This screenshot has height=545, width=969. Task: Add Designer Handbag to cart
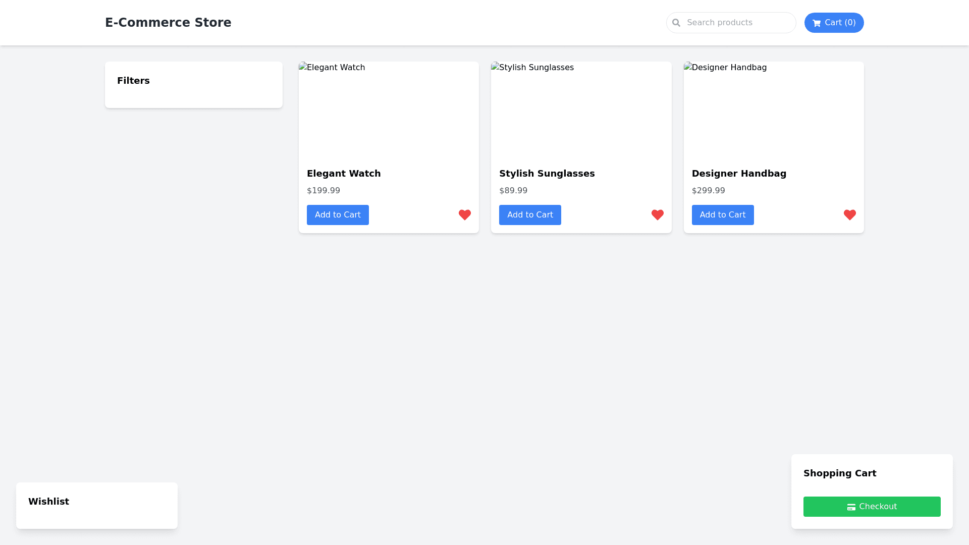tap(722, 215)
